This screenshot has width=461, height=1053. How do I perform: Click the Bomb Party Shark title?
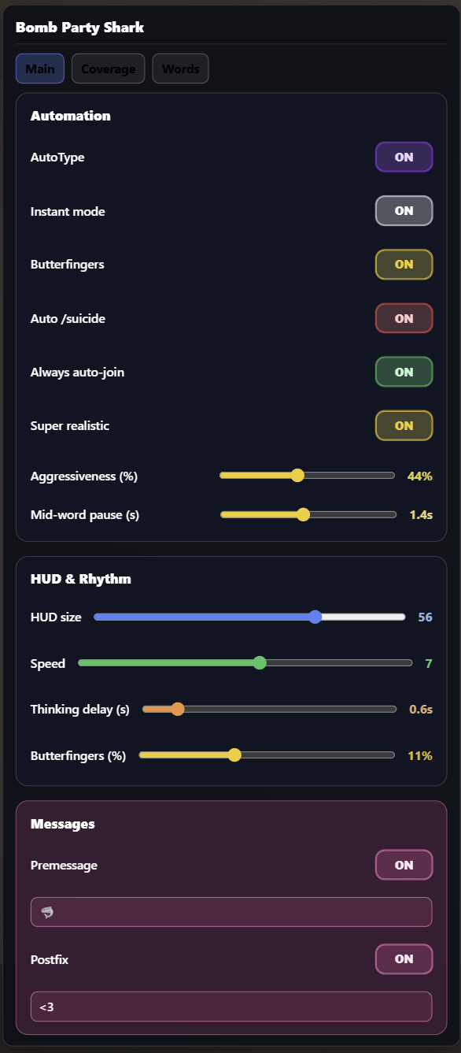pyautogui.click(x=78, y=26)
